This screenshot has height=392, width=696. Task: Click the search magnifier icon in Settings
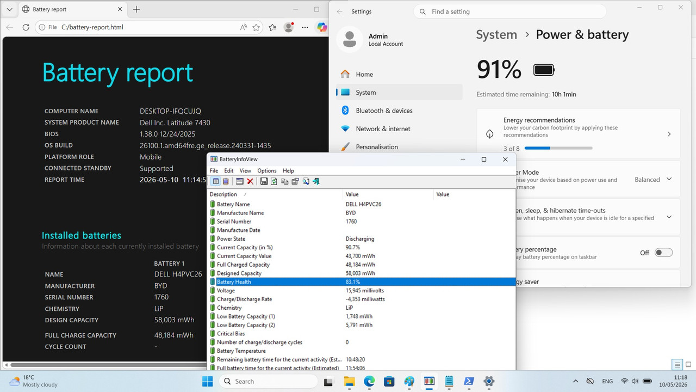(422, 11)
